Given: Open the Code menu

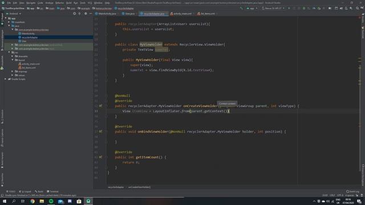Looking at the screenshot, I should point(40,3).
